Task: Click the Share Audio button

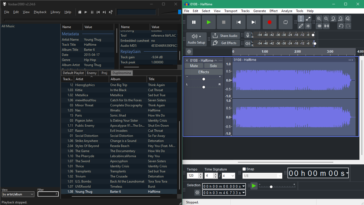Action: click(225, 36)
